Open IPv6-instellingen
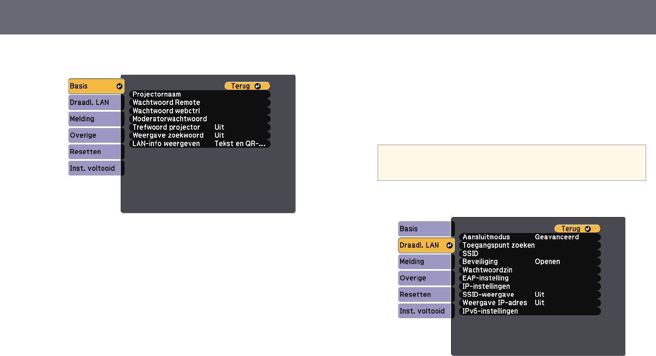Screen dimensions: 656x356 pos(529,311)
